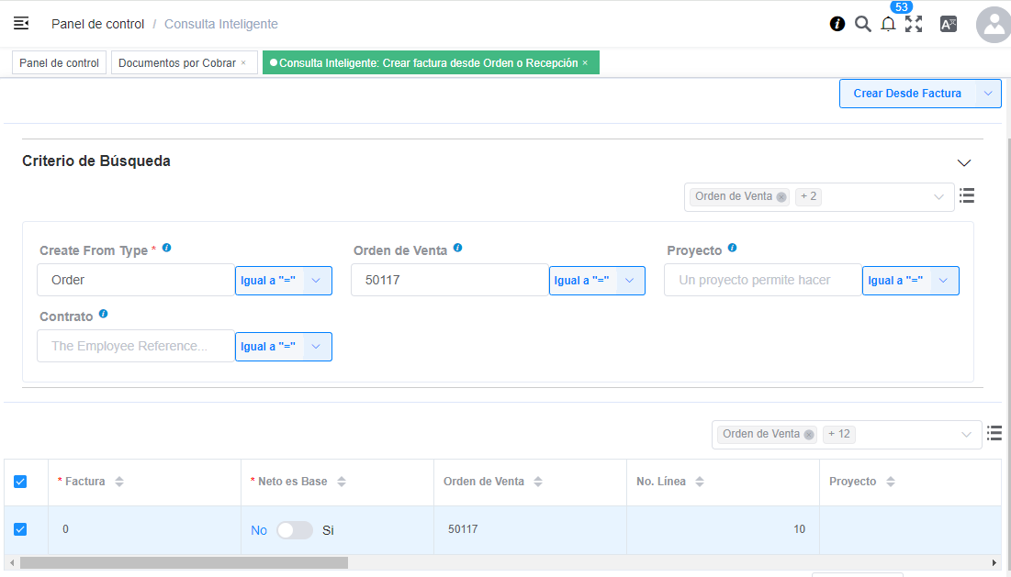Sort the Factura column
This screenshot has height=577, width=1011.
point(119,482)
